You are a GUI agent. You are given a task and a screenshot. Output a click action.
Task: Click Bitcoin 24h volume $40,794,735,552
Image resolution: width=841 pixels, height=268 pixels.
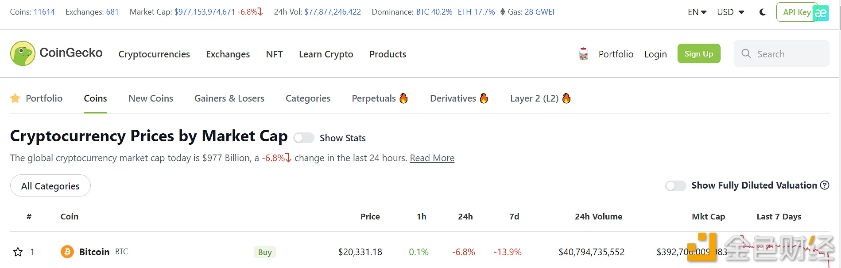click(592, 252)
